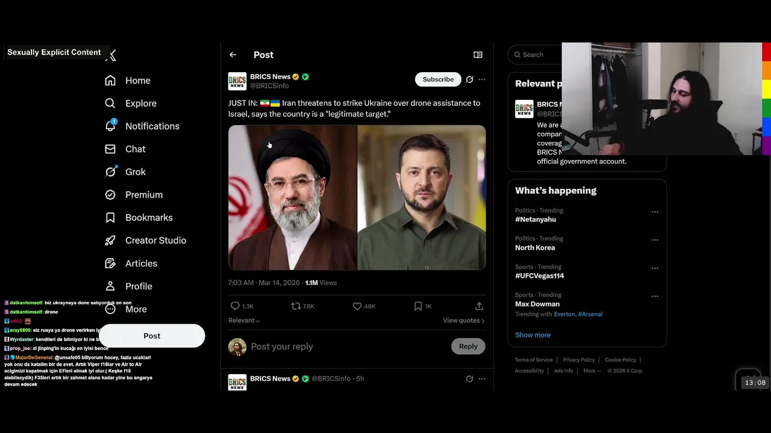Image resolution: width=771 pixels, height=433 pixels.
Task: Click Show more under What's happening
Action: coord(532,335)
